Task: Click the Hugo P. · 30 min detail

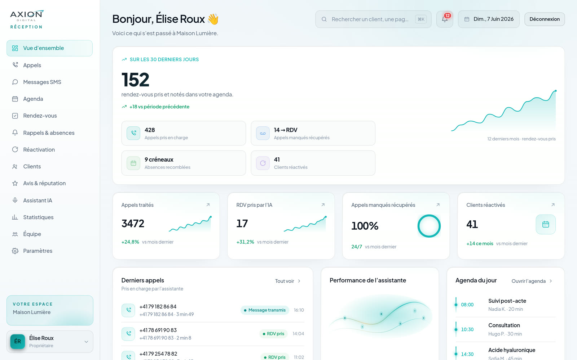Action: 505,334
